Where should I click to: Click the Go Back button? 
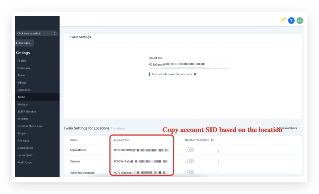click(24, 43)
